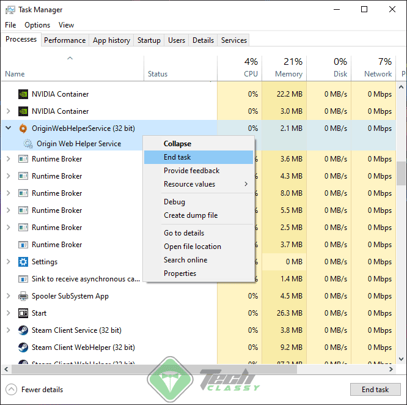Click the horizontal scrollbar left arrow
The width and height of the screenshot is (407, 405).
click(x=6, y=369)
